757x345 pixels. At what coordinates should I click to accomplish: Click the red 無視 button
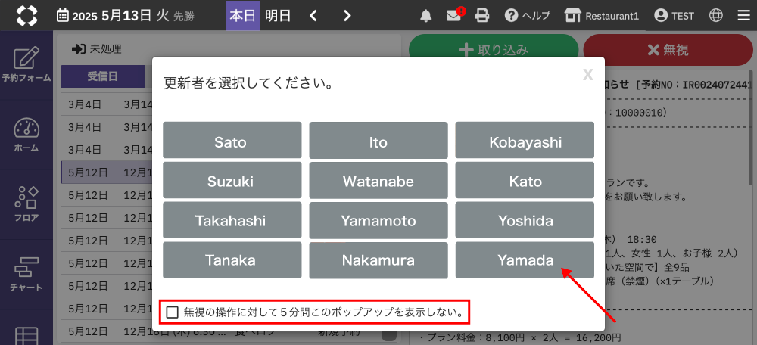pyautogui.click(x=668, y=50)
